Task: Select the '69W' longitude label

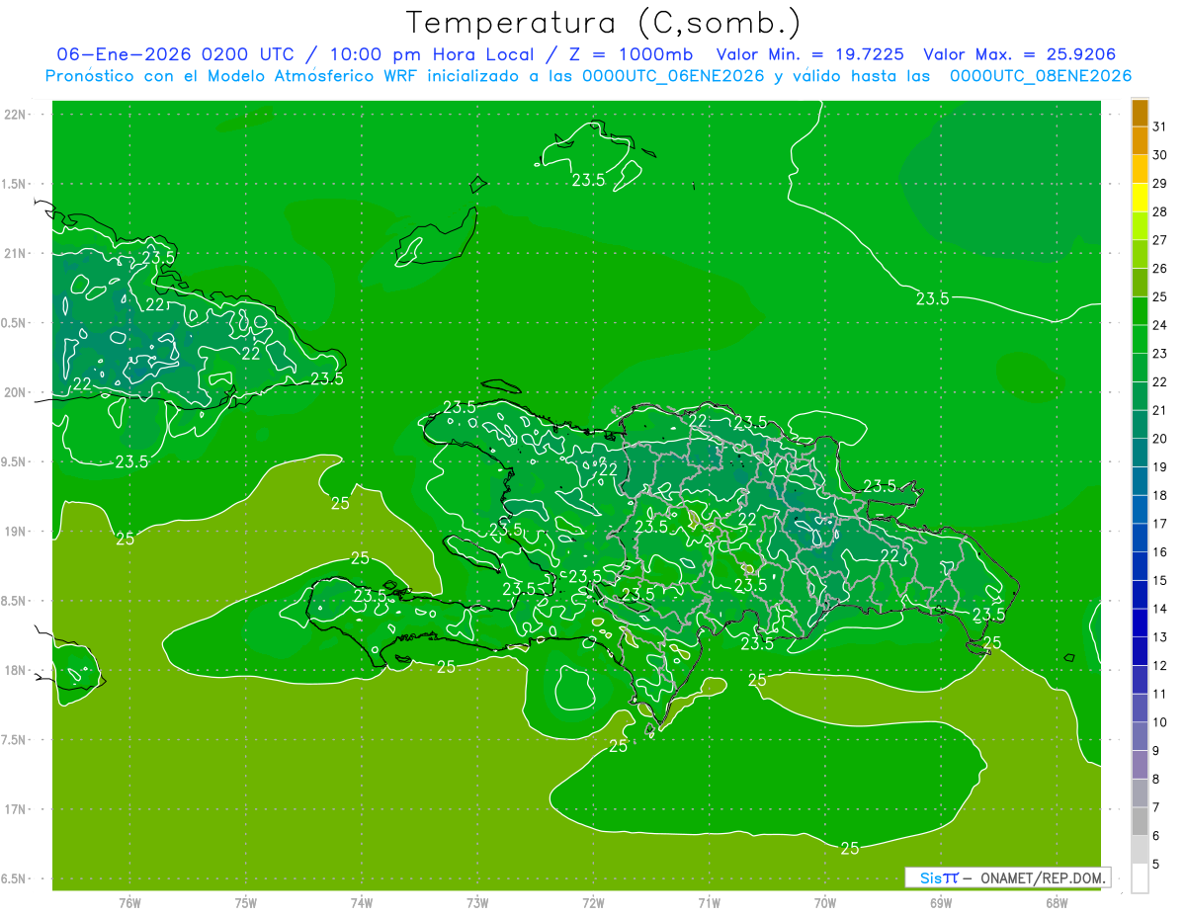Action: pyautogui.click(x=941, y=903)
